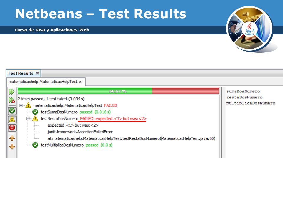Toggle the Show Passed filter button
The width and height of the screenshot is (283, 212).
12,111
